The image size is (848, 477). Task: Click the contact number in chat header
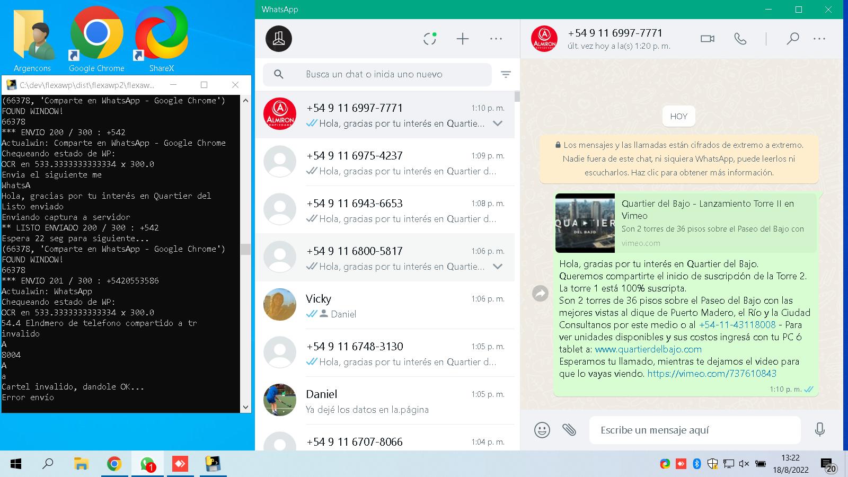(x=615, y=33)
